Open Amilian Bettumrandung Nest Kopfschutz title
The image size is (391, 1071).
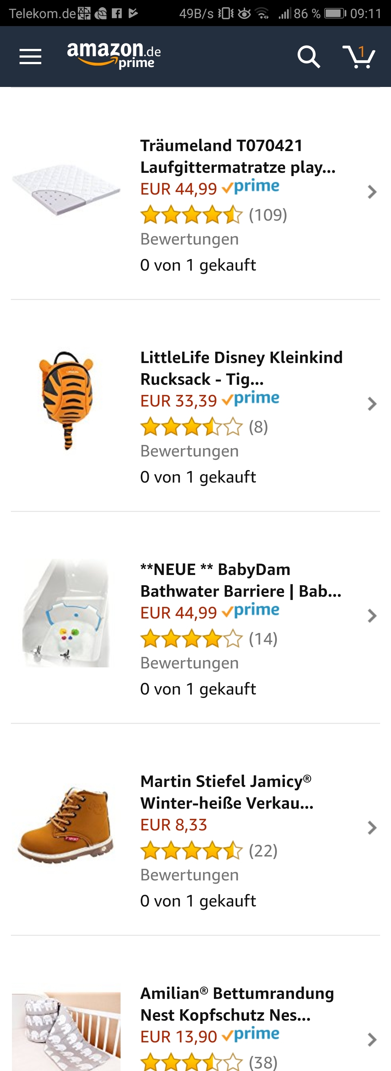[x=237, y=1004]
